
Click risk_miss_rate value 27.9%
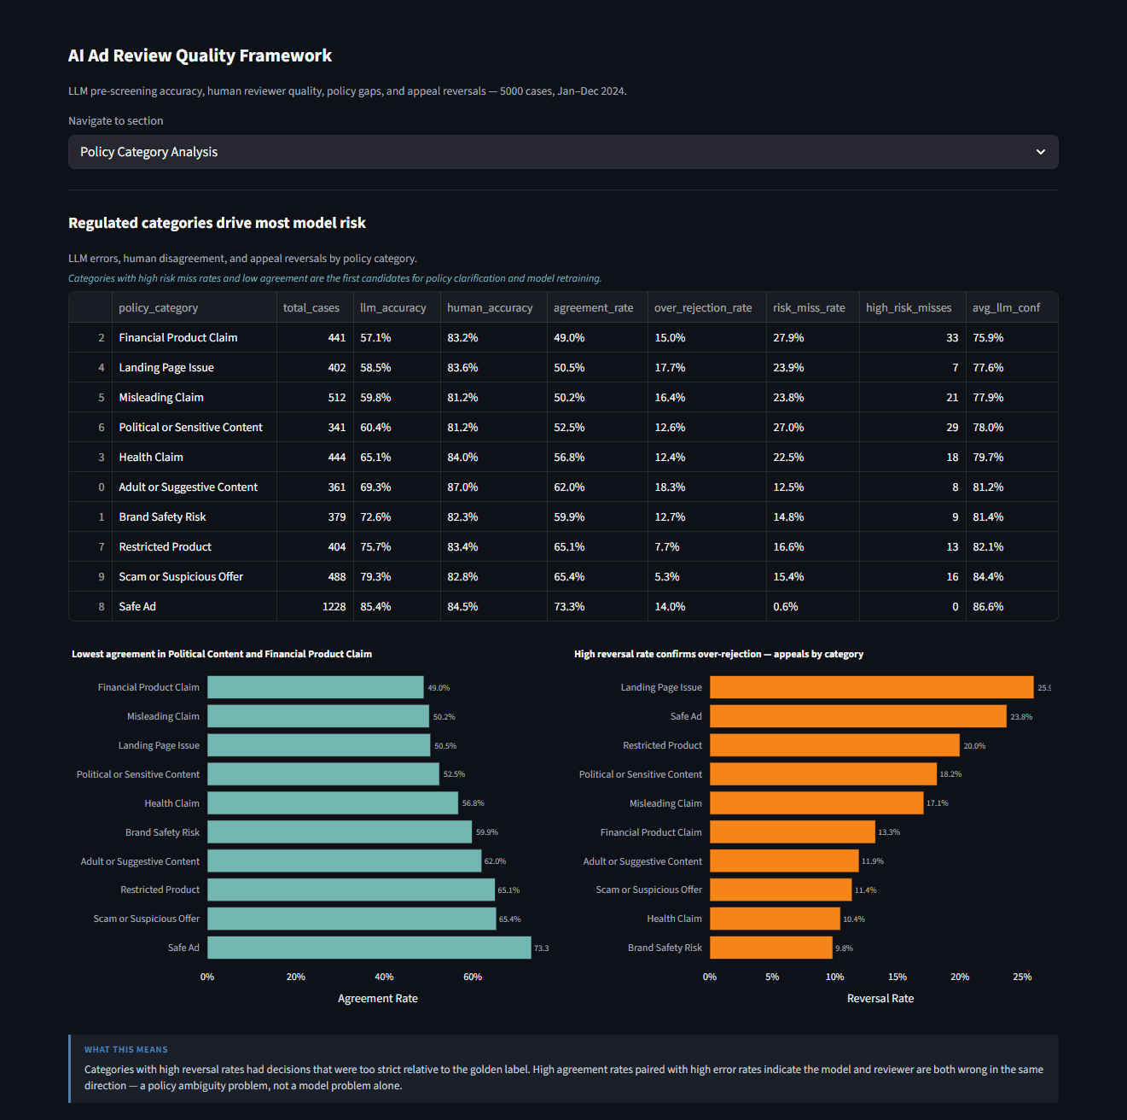[812, 337]
